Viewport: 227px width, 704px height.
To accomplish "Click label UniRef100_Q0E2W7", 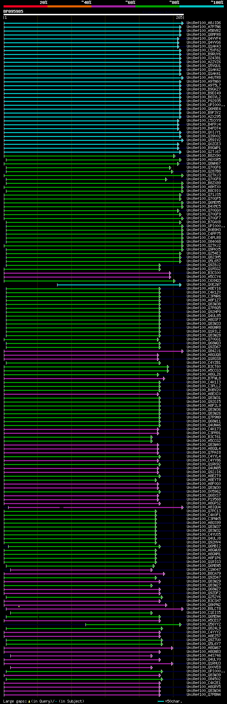I will click(204, 285).
